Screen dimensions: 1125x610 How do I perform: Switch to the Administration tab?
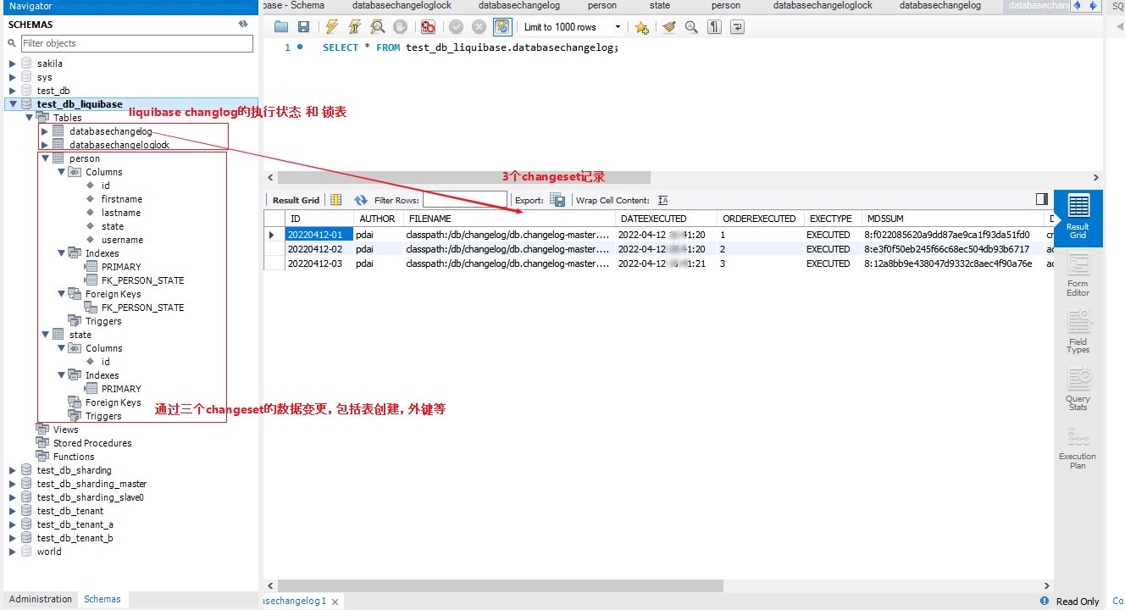(40, 599)
